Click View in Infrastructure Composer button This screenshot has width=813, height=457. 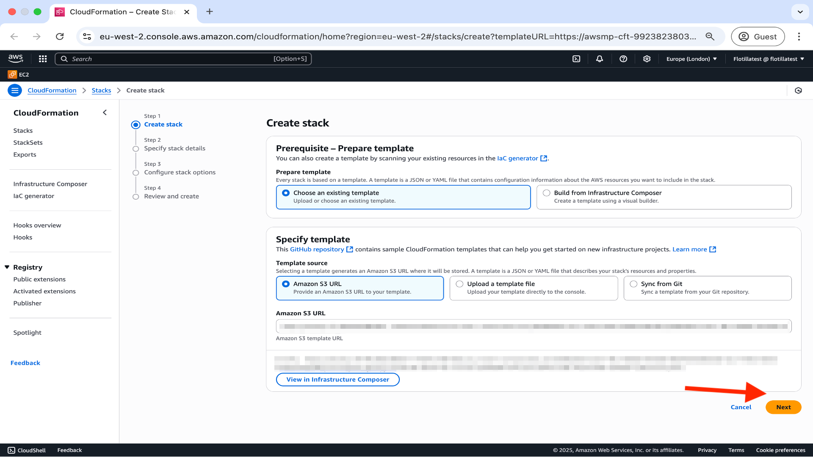pyautogui.click(x=337, y=380)
